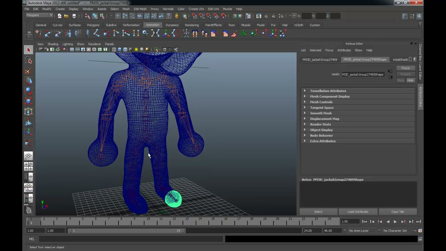Image resolution: width=446 pixels, height=251 pixels.
Task: Pick the Universal Manipulator tool
Action: click(29, 112)
